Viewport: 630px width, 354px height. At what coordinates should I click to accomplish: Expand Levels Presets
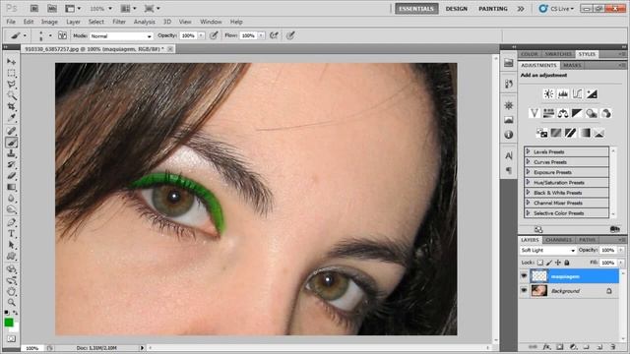click(528, 151)
